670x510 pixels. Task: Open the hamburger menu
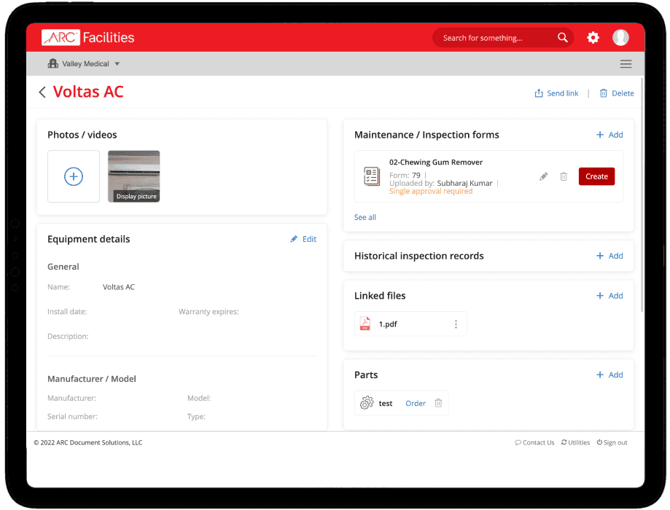click(626, 64)
